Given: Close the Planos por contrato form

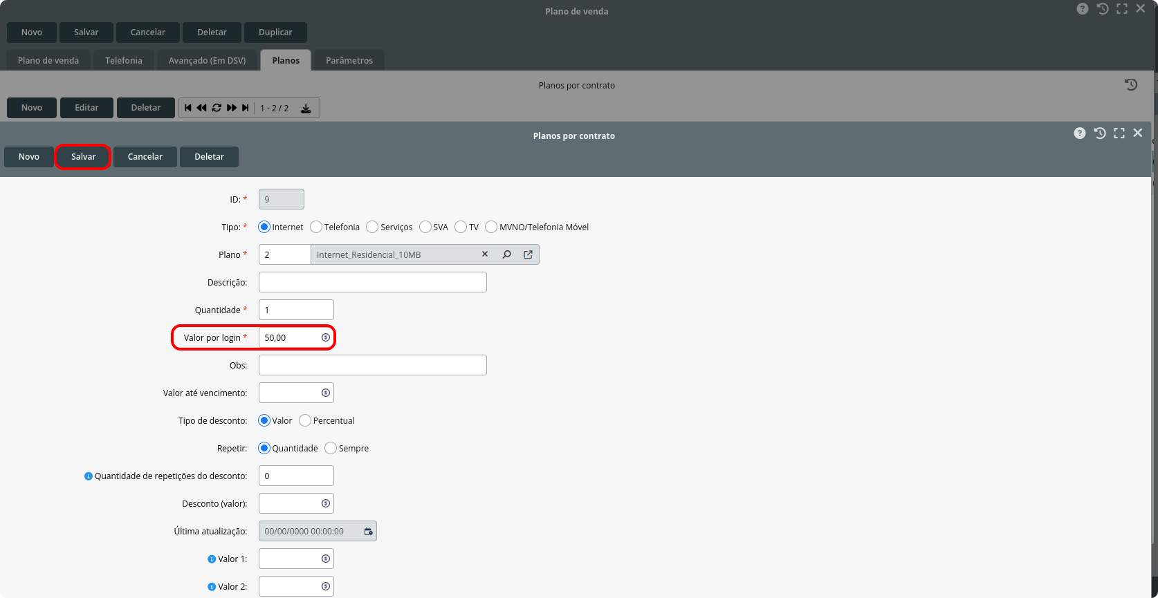Looking at the screenshot, I should 1138,133.
